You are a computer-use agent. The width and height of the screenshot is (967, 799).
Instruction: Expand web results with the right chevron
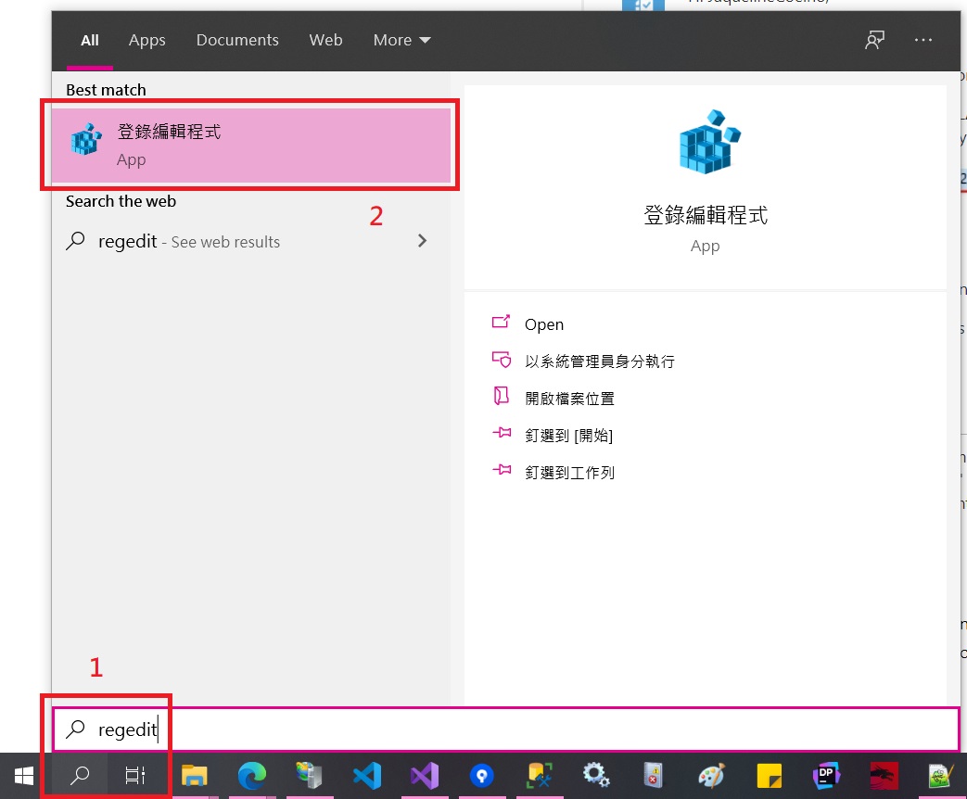(x=423, y=240)
